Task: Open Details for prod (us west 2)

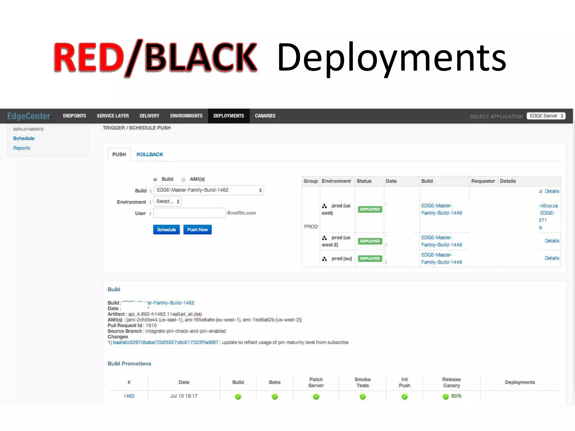Action: (552, 241)
